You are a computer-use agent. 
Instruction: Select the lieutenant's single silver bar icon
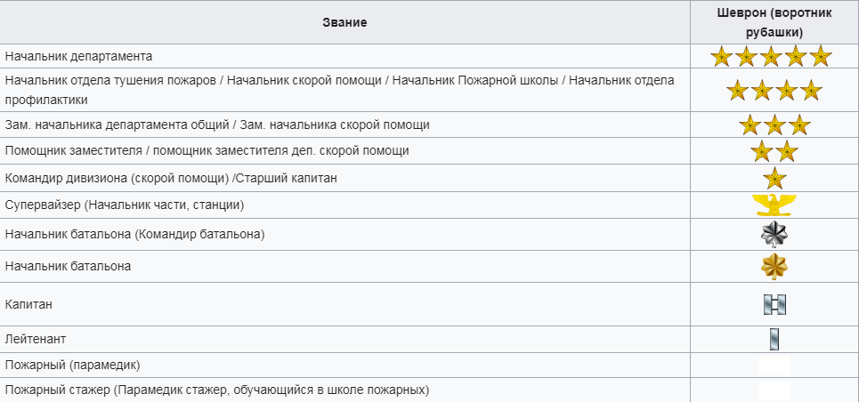[x=774, y=340]
